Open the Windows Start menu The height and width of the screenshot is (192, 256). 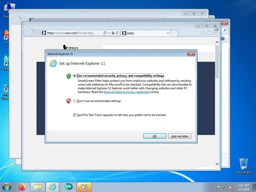pos(7,187)
